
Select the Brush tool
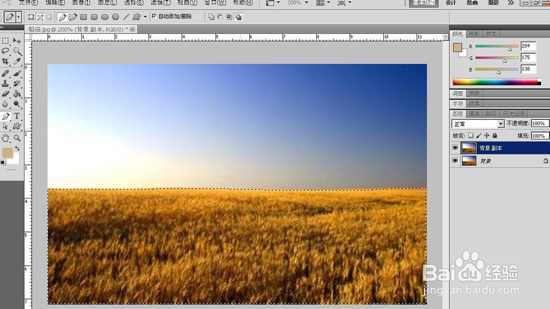pyautogui.click(x=17, y=73)
